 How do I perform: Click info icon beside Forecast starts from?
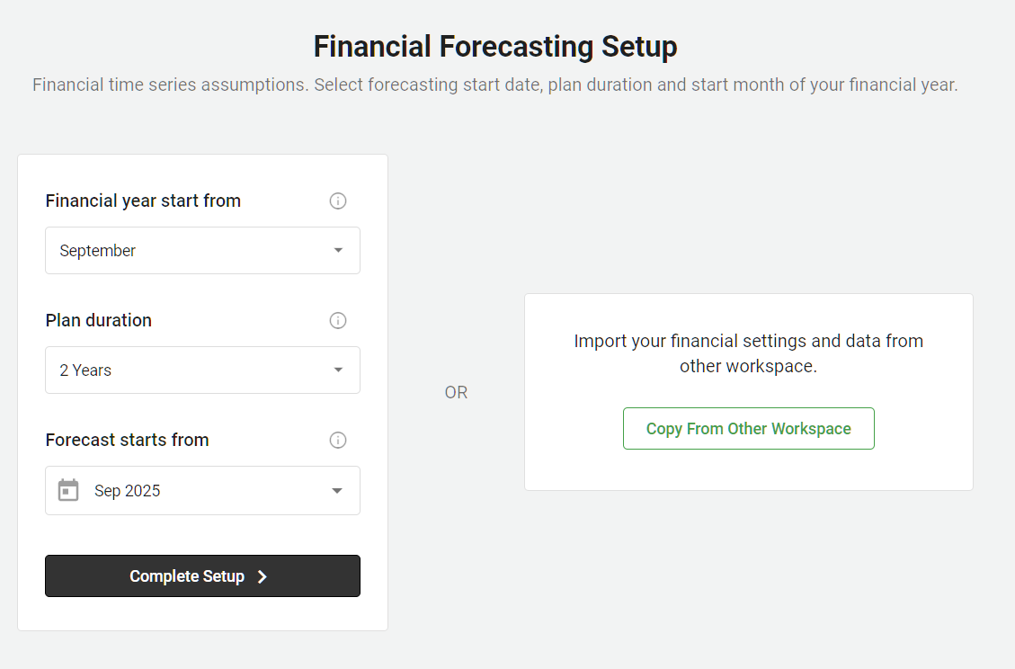(x=338, y=440)
